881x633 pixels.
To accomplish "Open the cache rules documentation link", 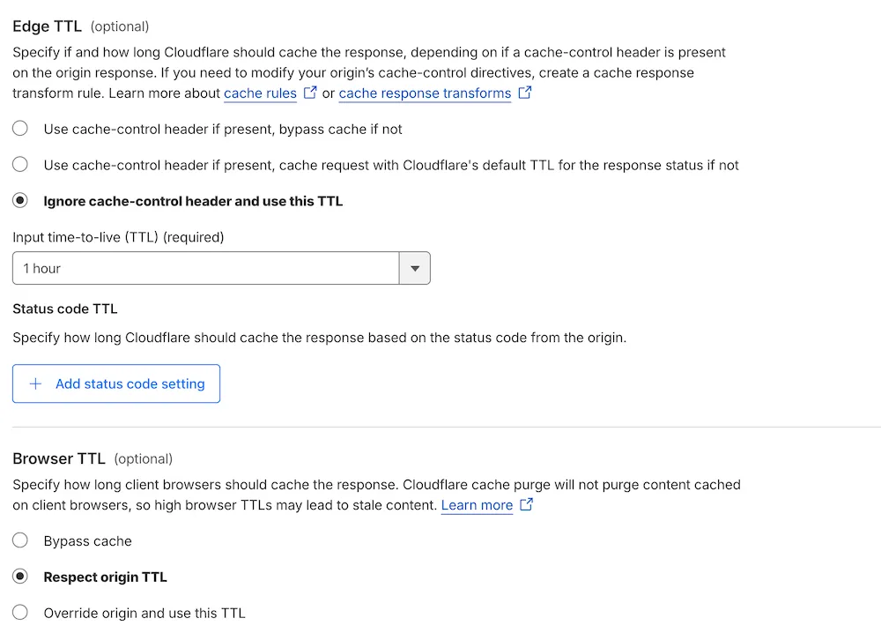I will tap(260, 93).
